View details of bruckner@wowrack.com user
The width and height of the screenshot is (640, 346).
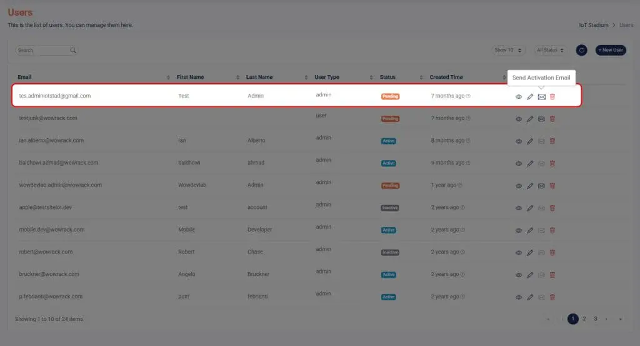point(518,275)
